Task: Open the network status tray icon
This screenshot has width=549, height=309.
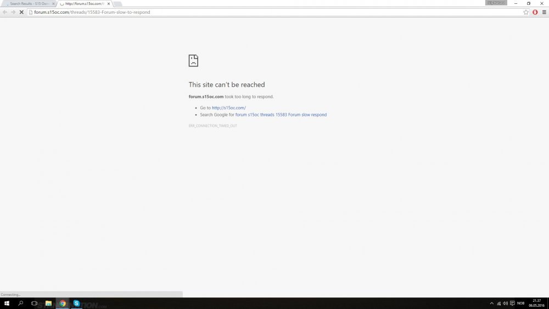Action: pos(498,304)
